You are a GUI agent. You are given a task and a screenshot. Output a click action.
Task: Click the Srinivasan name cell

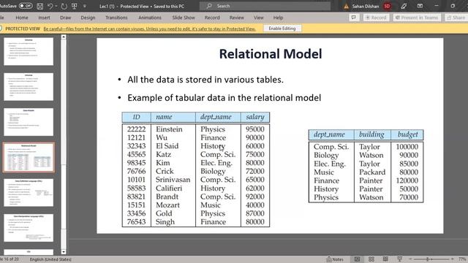[x=173, y=180]
